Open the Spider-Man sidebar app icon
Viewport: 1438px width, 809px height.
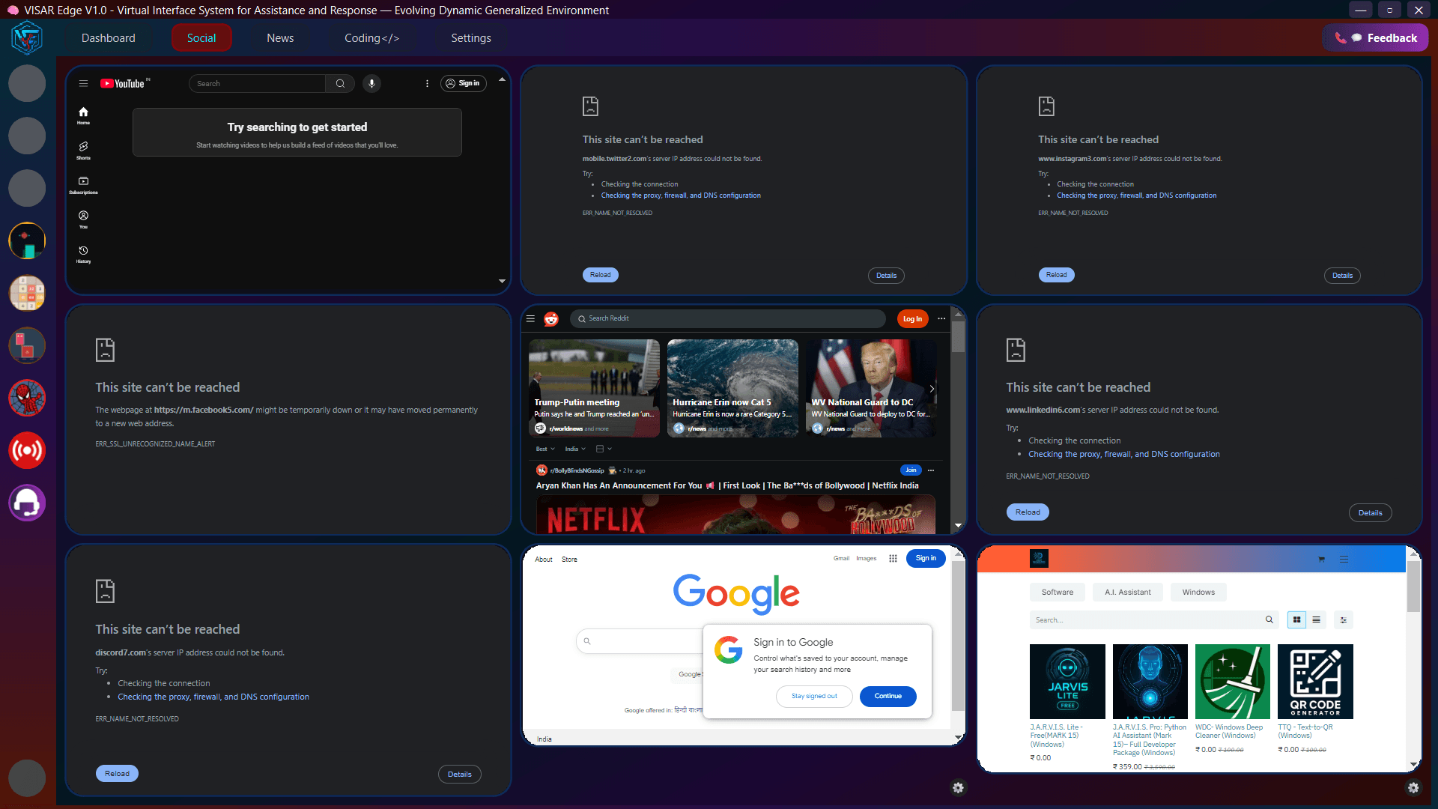(27, 398)
